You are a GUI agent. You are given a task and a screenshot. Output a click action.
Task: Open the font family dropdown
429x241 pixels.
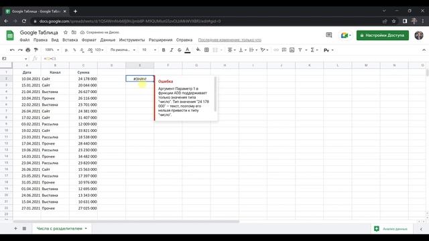coord(123,50)
